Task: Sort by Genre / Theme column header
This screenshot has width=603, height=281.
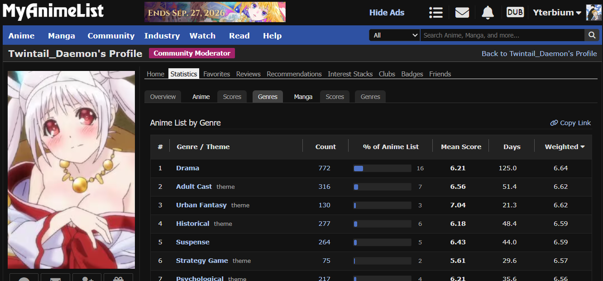Action: click(x=203, y=147)
